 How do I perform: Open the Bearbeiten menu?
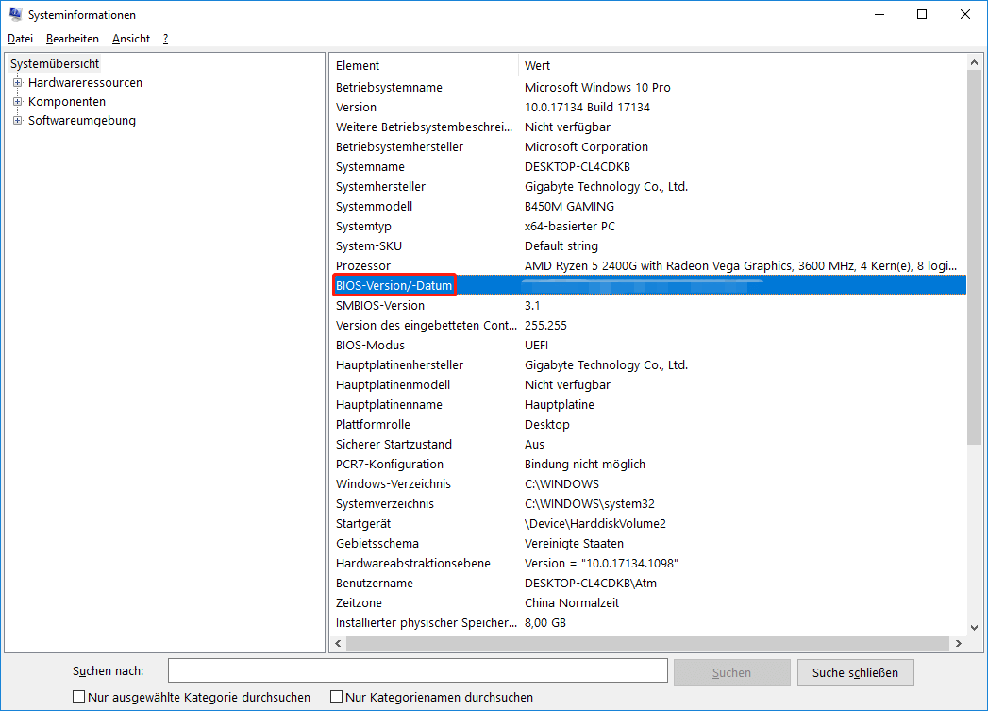pos(73,39)
